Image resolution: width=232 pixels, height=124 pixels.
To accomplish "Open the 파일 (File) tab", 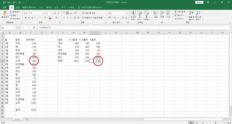I will (x=5, y=7).
